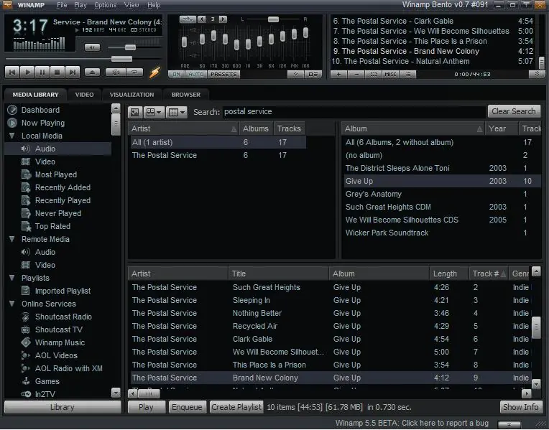
Task: Open the view mode dropdown
Action: (154, 112)
